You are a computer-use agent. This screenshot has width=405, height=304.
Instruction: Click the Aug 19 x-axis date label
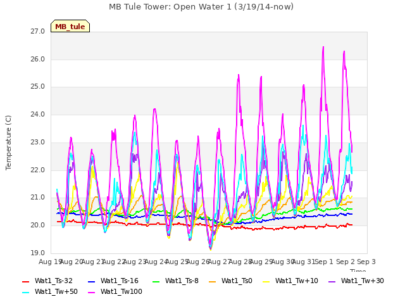[50, 262]
